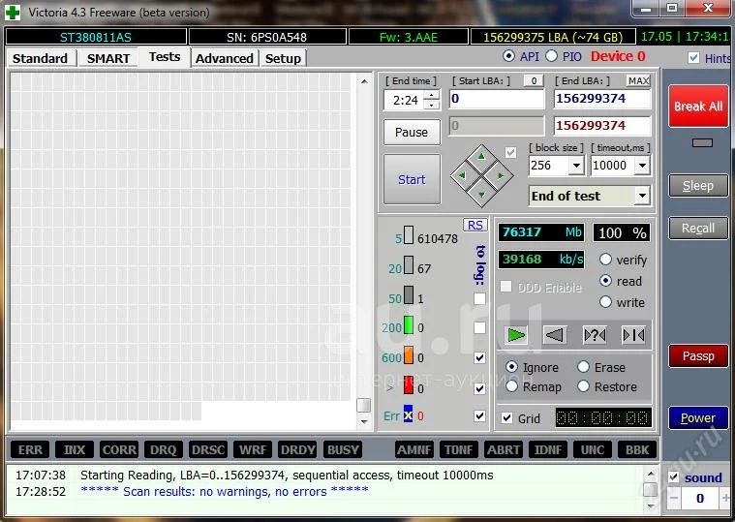Click the CORR status indicator
The image size is (735, 522).
119,449
